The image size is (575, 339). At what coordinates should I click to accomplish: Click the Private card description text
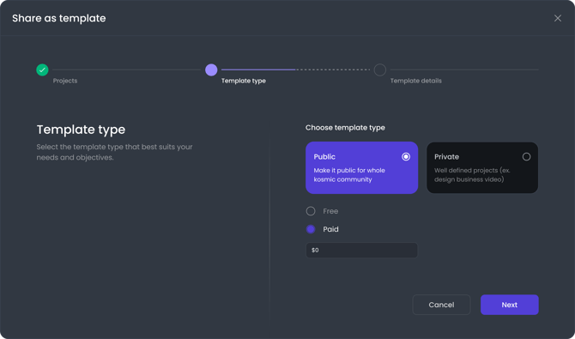[472, 175]
